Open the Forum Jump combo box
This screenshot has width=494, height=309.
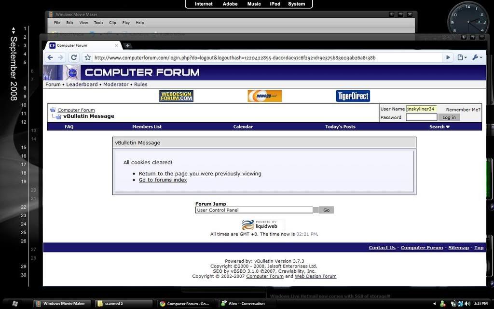point(257,210)
